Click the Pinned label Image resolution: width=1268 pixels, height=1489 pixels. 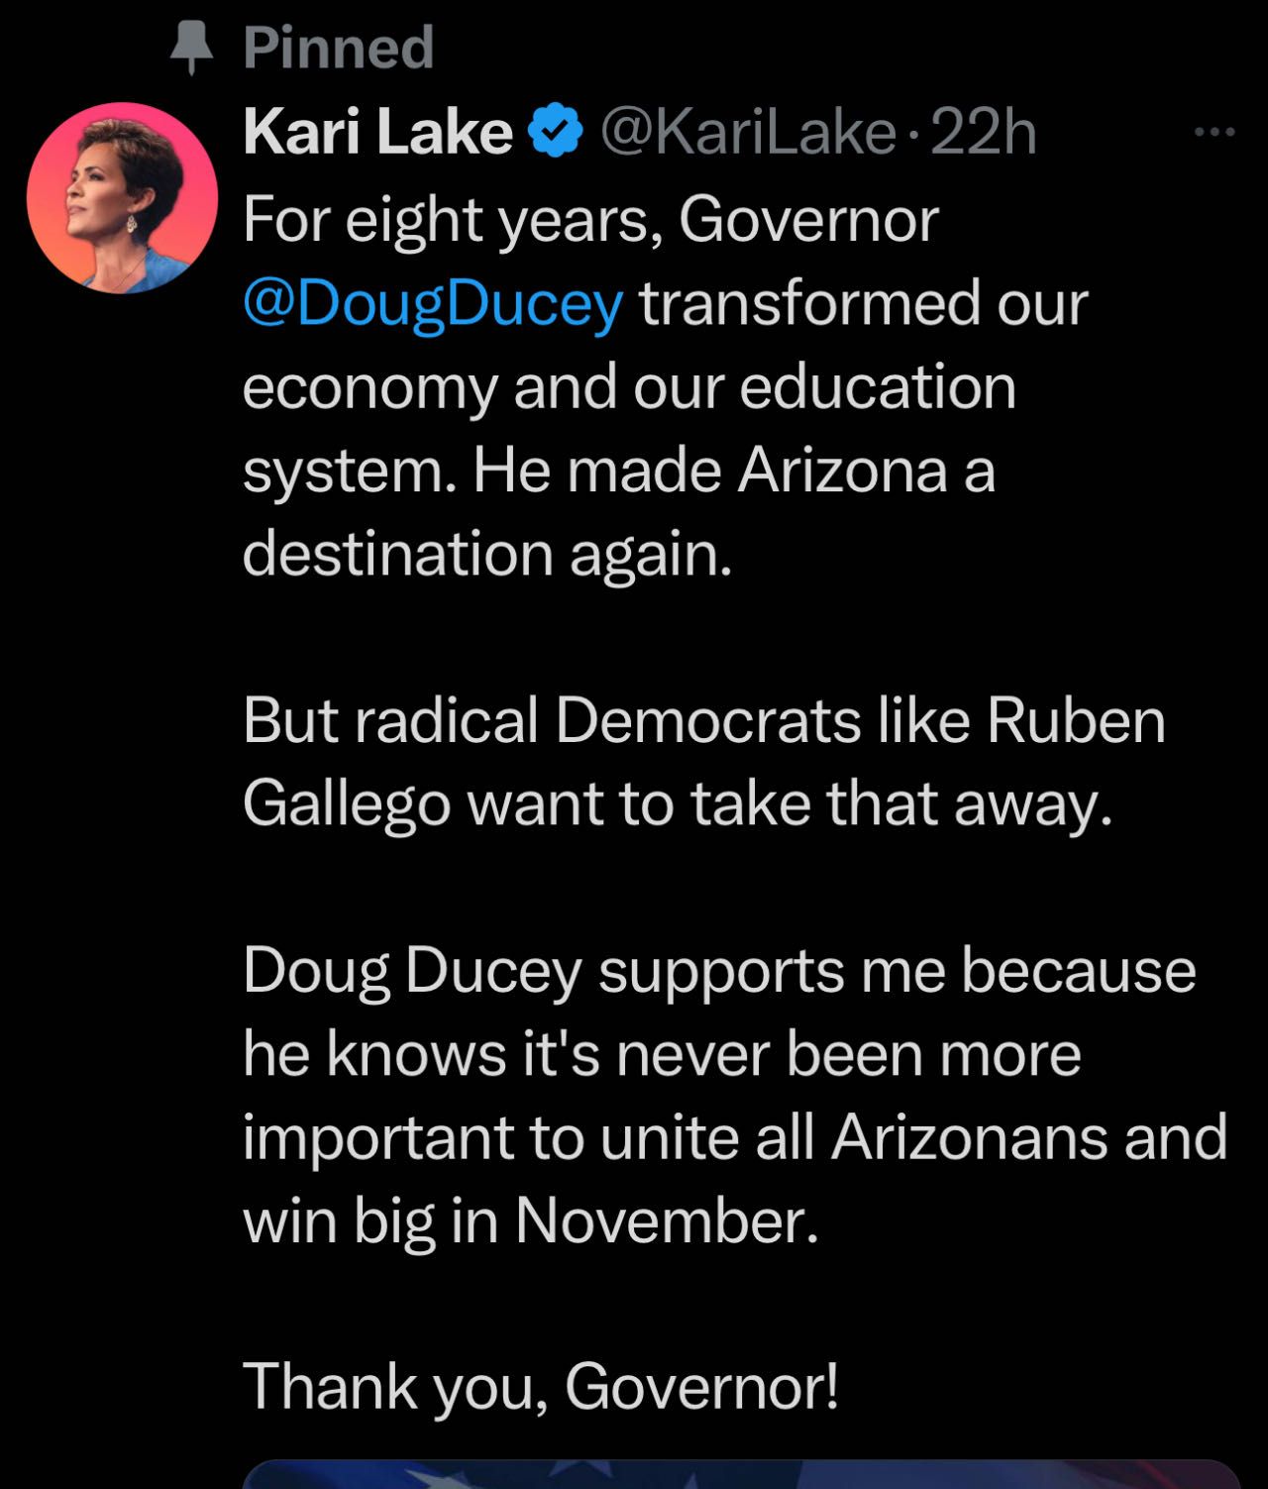[x=338, y=48]
